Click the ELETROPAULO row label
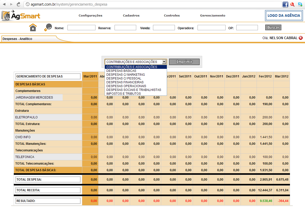 coord(26,117)
